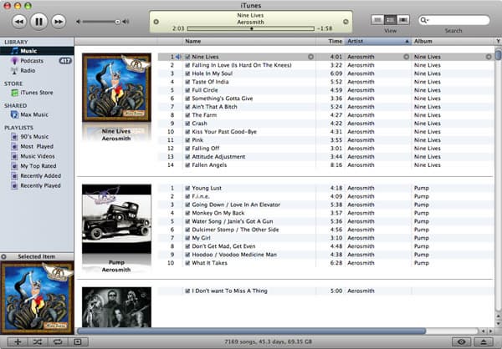Viewport: 502px width, 349px height.
Task: Click the horizontal scrollbar thumb
Action: click(x=252, y=331)
